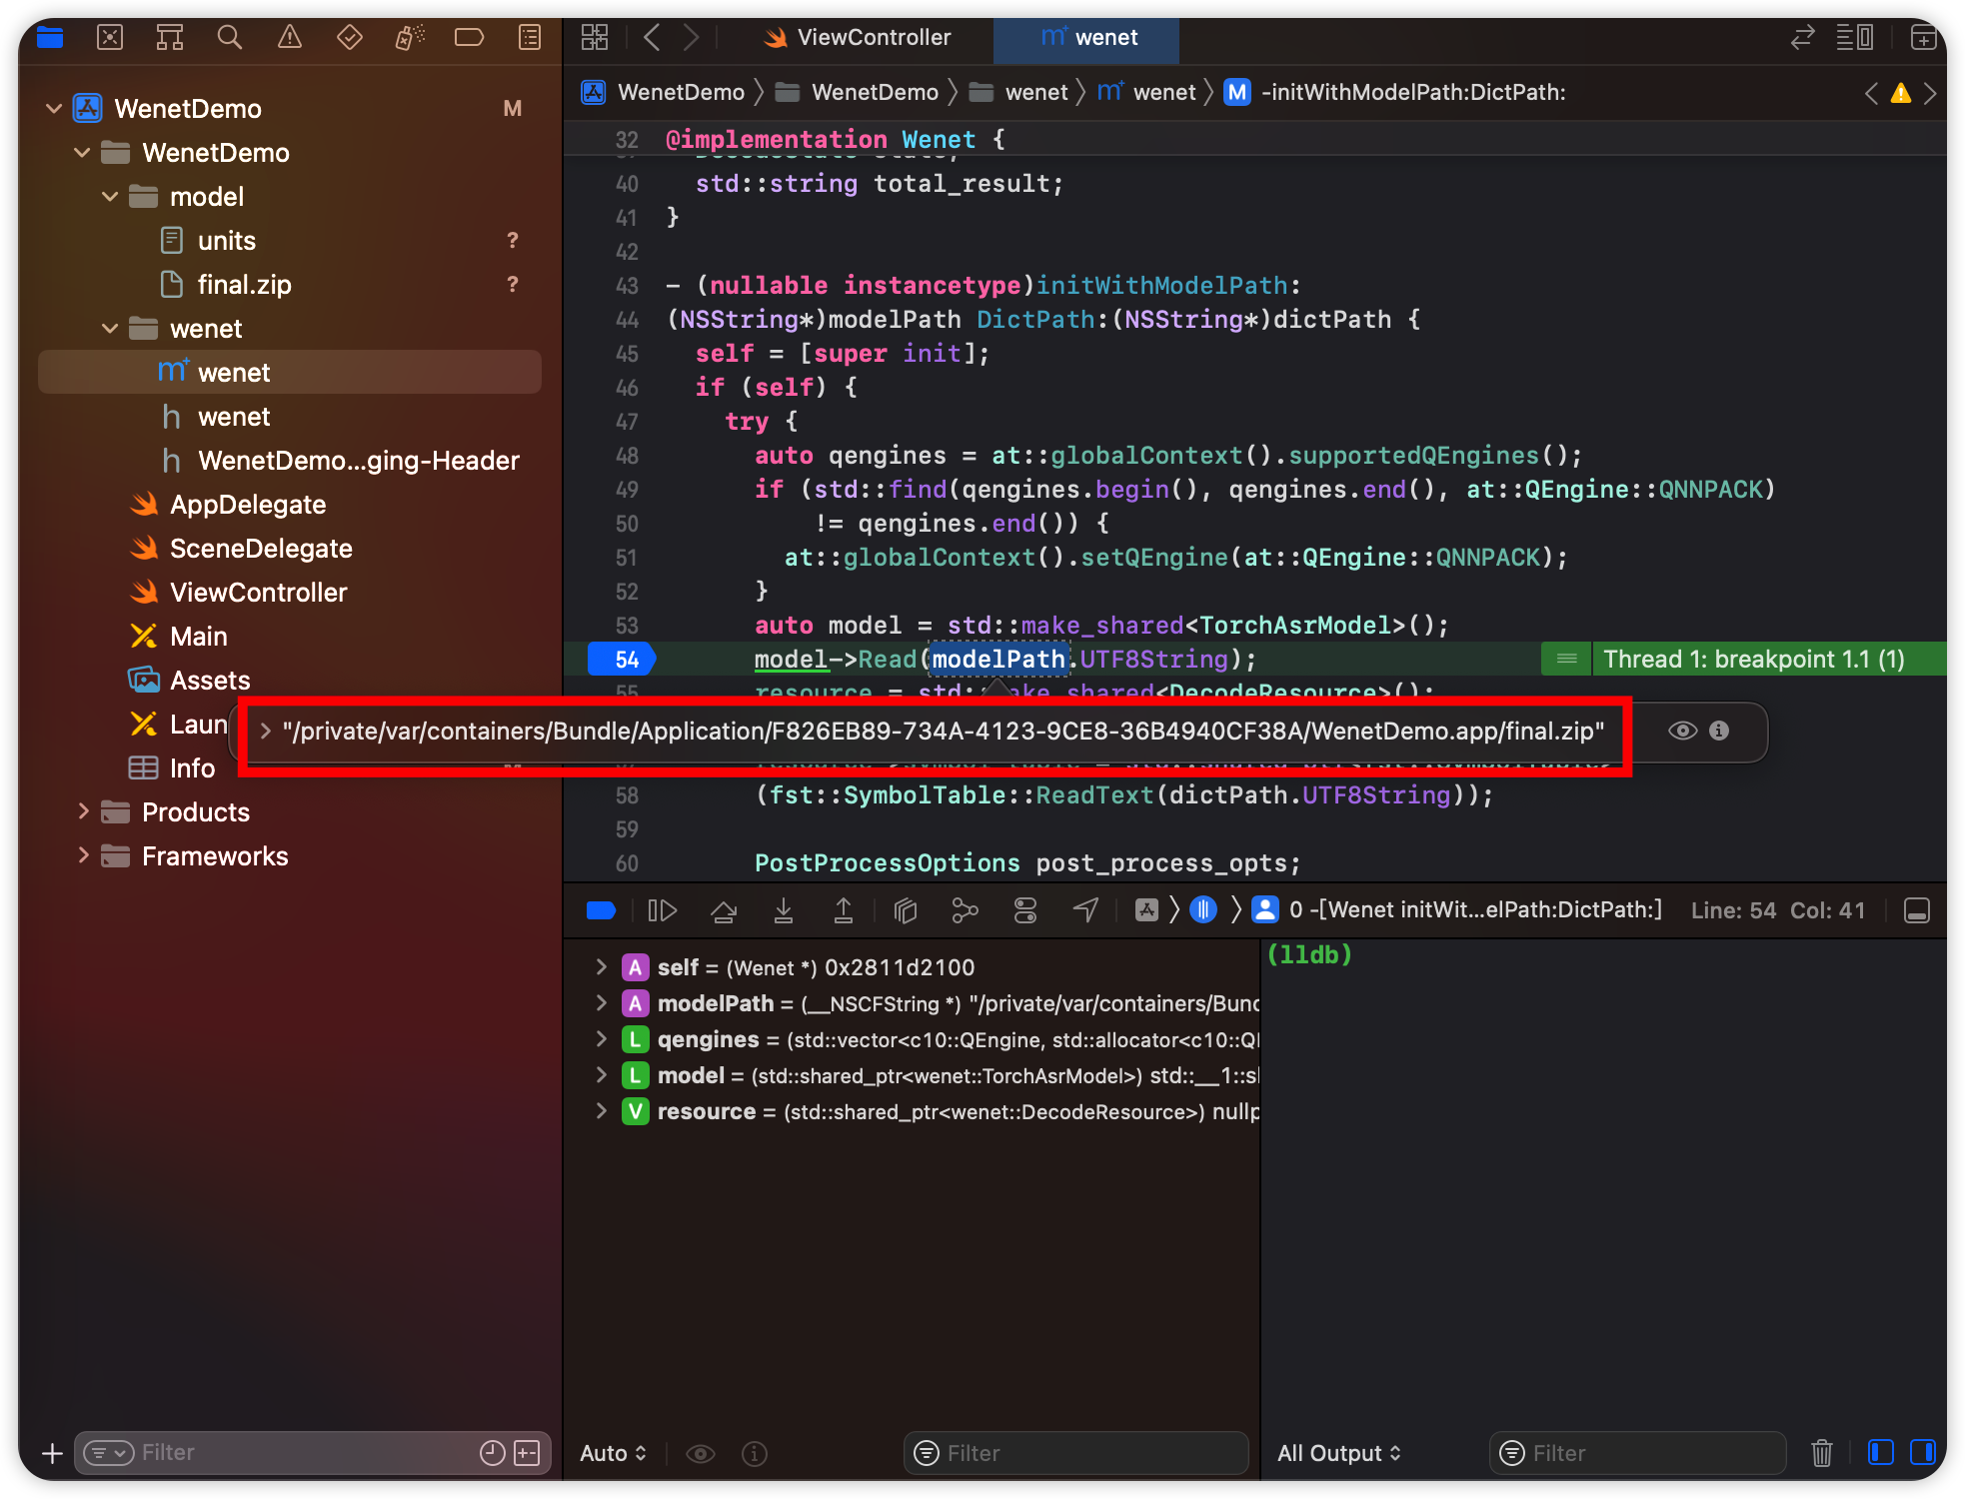This screenshot has width=1965, height=1499.
Task: Toggle breakpoints with the blue pill switch
Action: 601,909
